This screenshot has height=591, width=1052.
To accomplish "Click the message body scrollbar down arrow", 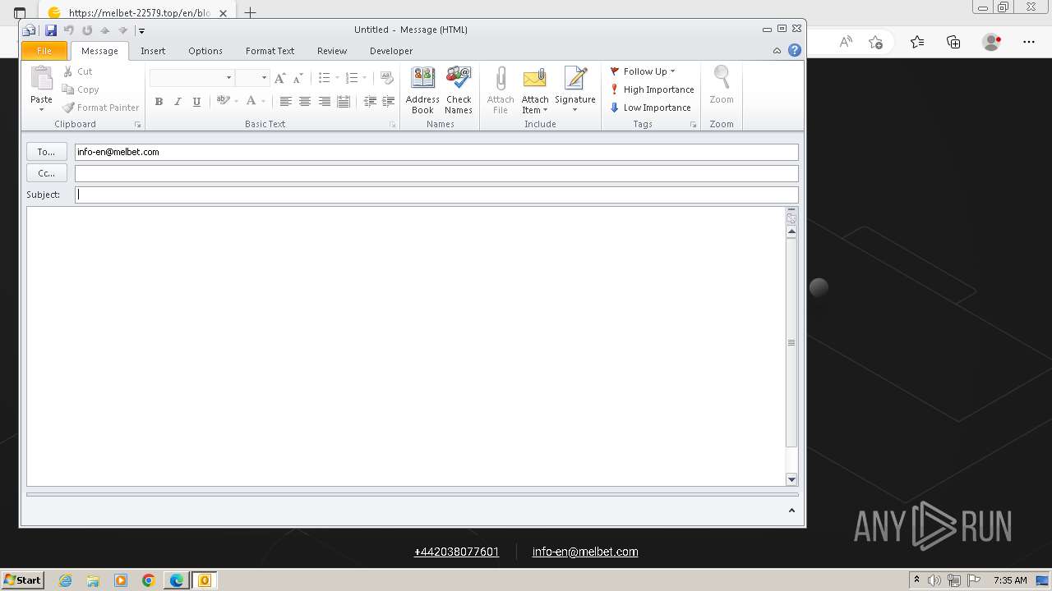I will pyautogui.click(x=791, y=479).
